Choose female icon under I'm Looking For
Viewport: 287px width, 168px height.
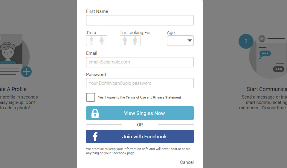[x=135, y=41]
